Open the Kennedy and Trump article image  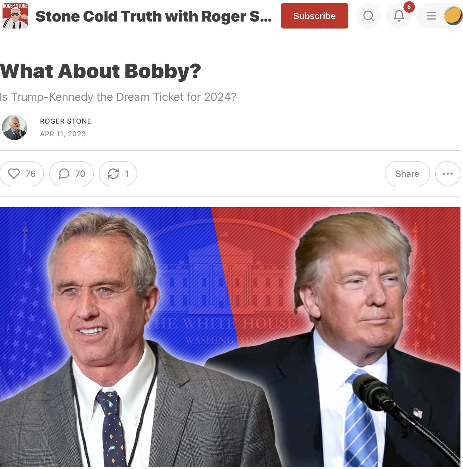pos(230,337)
